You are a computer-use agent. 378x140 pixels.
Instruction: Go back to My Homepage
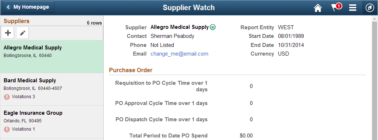(29, 7)
